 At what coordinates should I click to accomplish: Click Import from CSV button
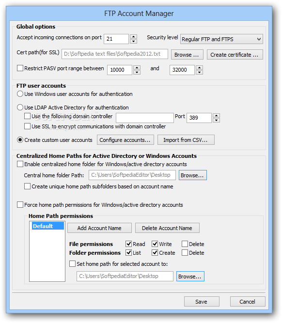(x=186, y=140)
